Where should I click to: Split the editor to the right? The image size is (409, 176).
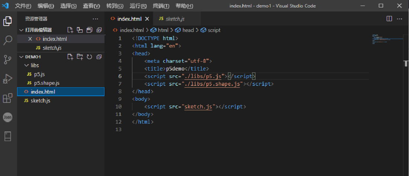pos(389,19)
